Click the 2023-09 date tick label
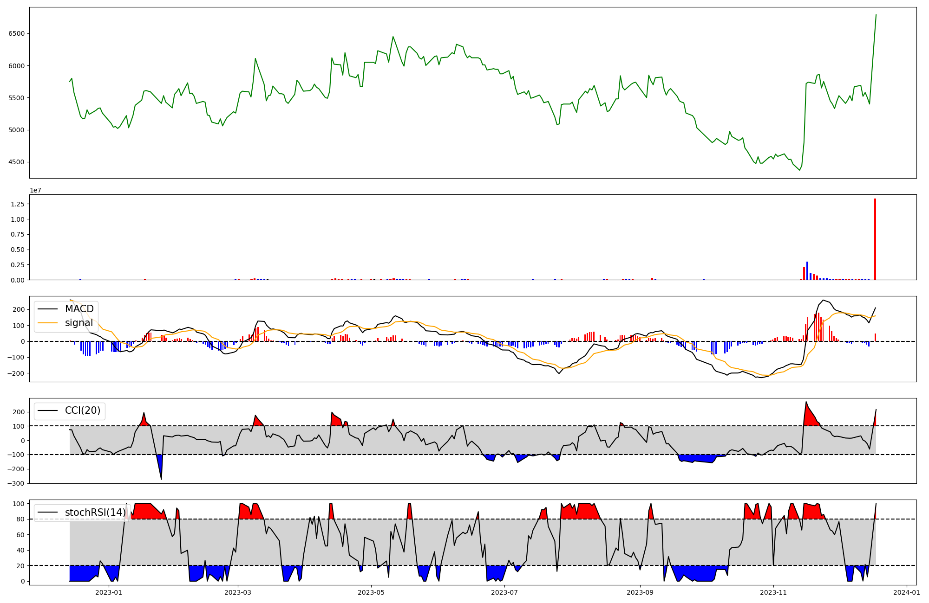929x603 pixels. (x=640, y=592)
